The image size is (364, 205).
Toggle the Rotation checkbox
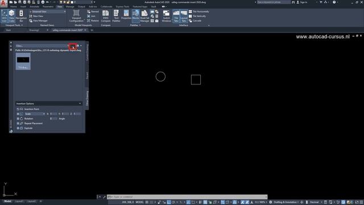(18, 118)
